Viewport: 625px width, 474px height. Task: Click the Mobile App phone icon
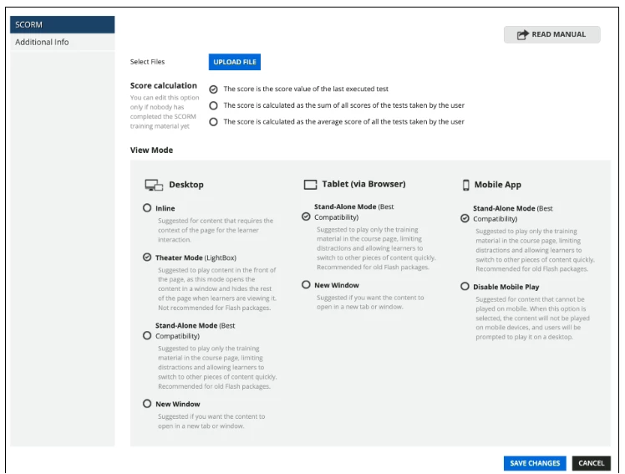[465, 185]
